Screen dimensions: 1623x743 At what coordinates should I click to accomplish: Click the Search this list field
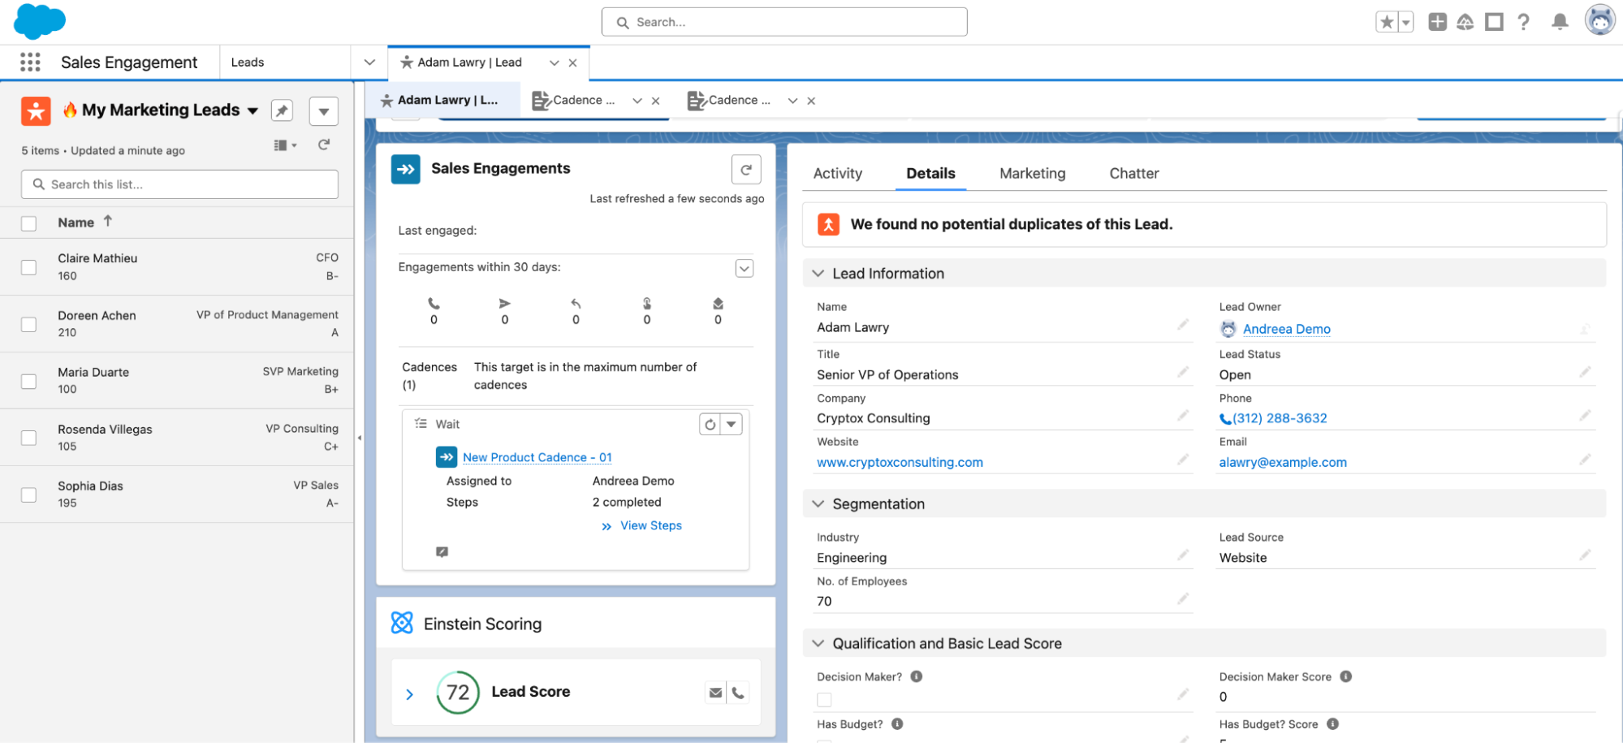coord(179,184)
